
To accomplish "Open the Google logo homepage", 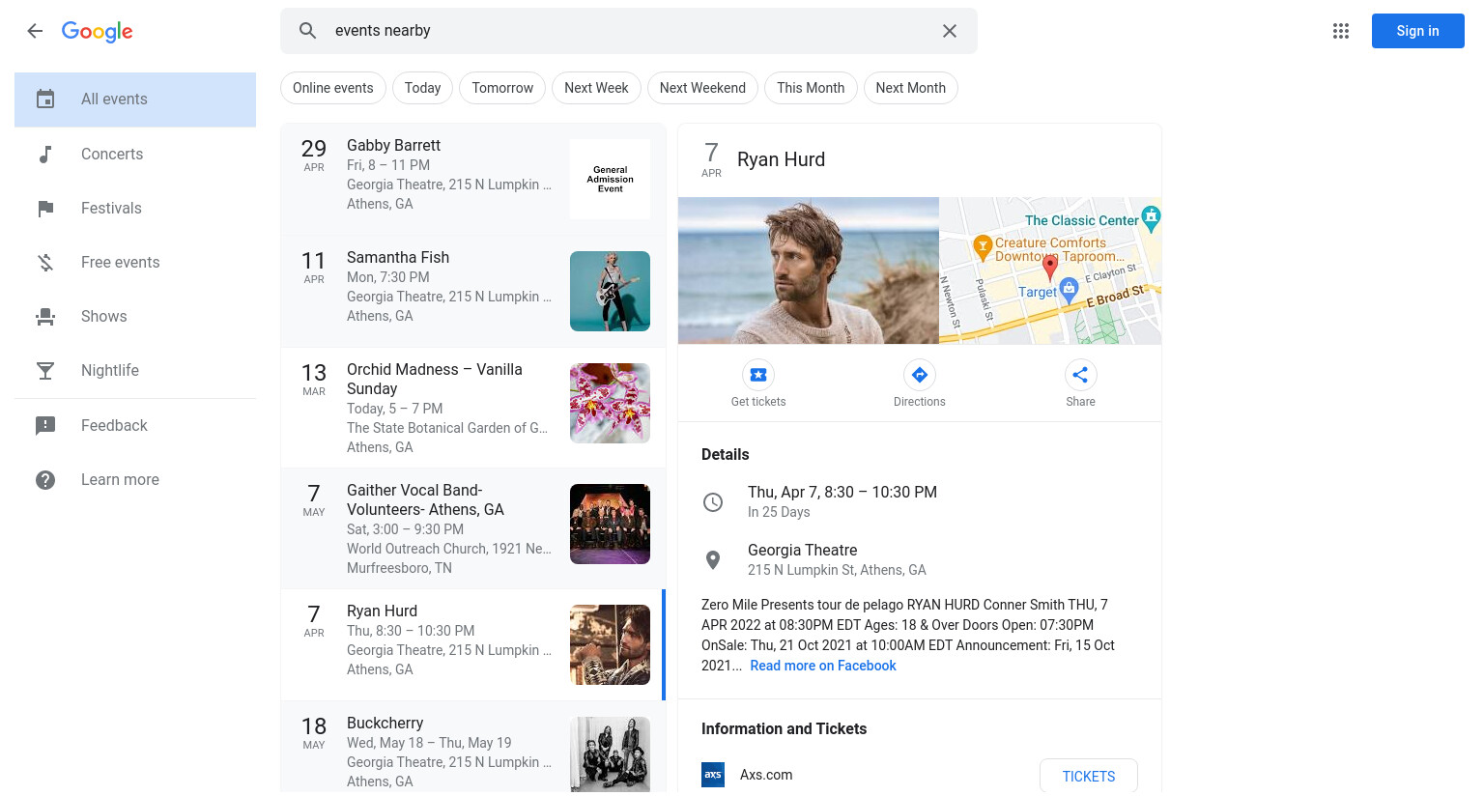I will tap(98, 31).
